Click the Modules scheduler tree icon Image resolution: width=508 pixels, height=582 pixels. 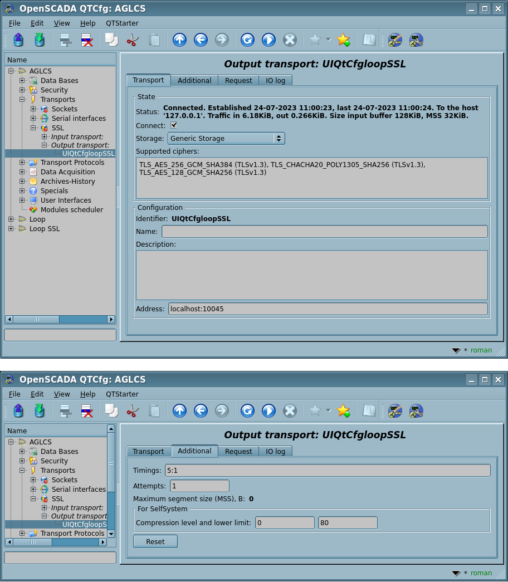pyautogui.click(x=33, y=210)
